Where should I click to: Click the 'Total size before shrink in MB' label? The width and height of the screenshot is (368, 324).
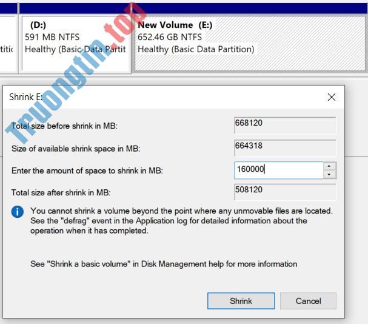[64, 126]
